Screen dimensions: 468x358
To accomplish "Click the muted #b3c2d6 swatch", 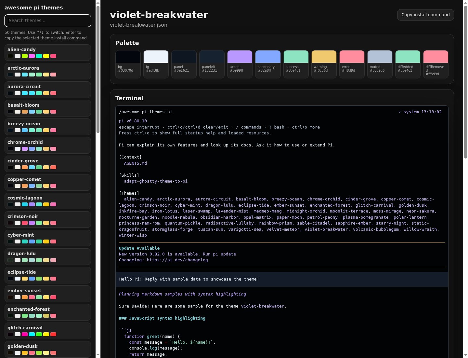I will coord(380,64).
